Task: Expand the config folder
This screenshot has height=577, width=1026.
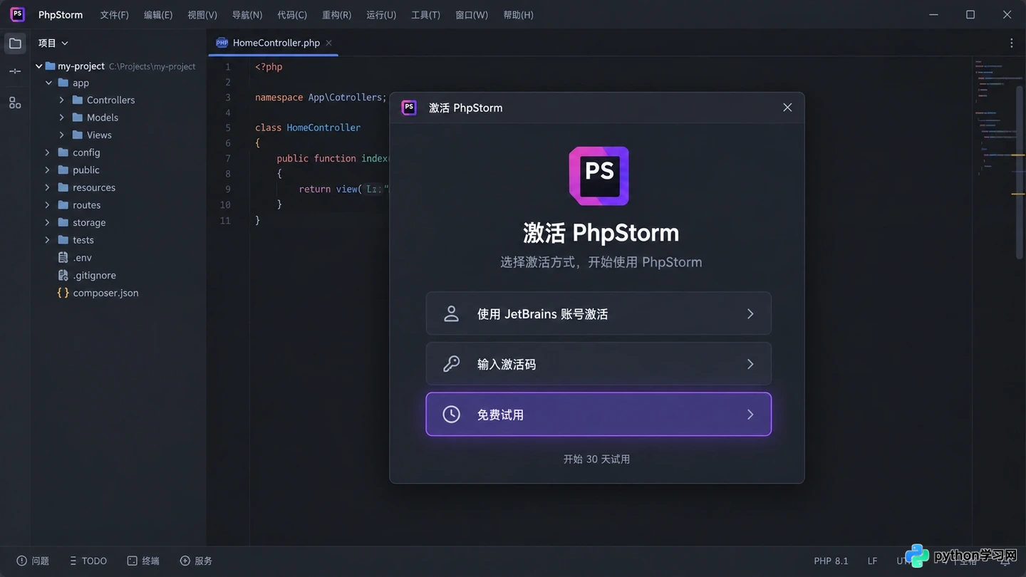Action: (48, 152)
